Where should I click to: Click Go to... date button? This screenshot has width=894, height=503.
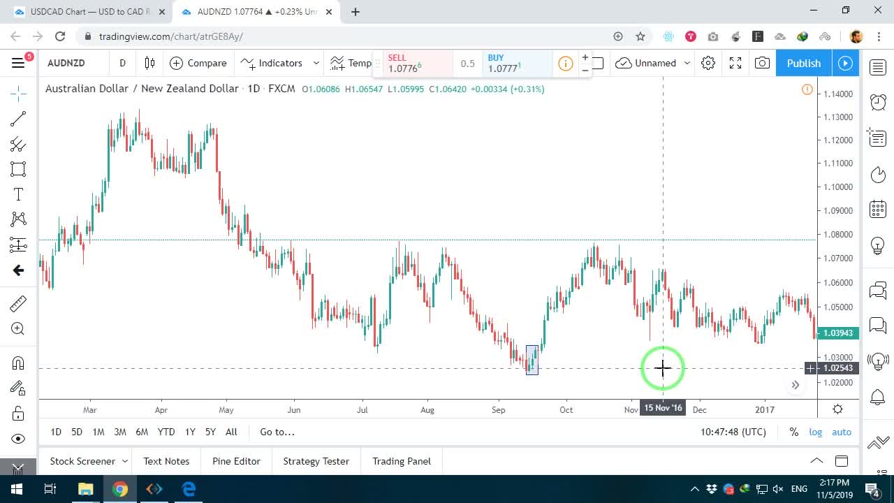[x=277, y=432]
